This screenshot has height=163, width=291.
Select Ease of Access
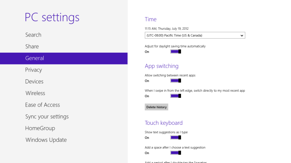pyautogui.click(x=42, y=105)
